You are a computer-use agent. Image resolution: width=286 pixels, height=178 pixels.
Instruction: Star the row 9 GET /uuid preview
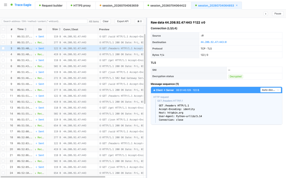(100, 84)
